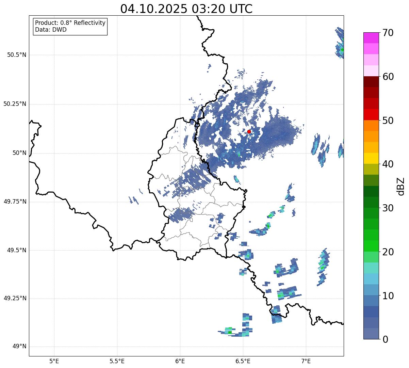
Task: Click the colorbar 70 tick label
Action: (x=388, y=33)
